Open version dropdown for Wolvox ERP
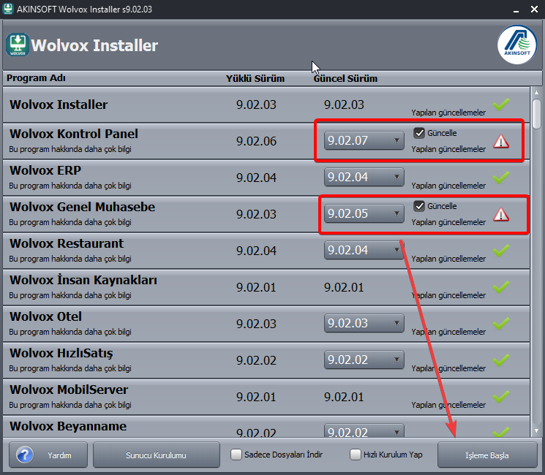This screenshot has width=545, height=475. 364,177
